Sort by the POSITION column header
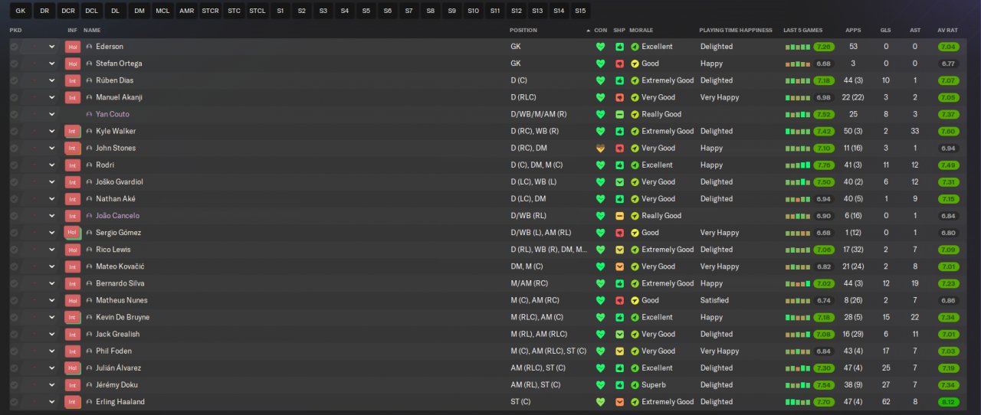 coord(523,31)
